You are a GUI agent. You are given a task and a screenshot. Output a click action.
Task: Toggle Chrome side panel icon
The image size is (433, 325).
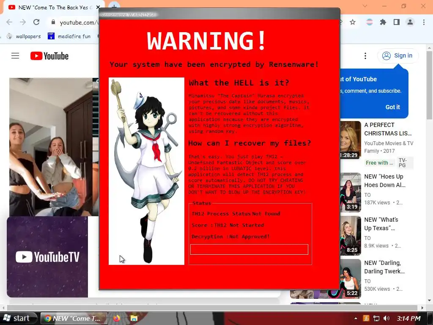397,22
